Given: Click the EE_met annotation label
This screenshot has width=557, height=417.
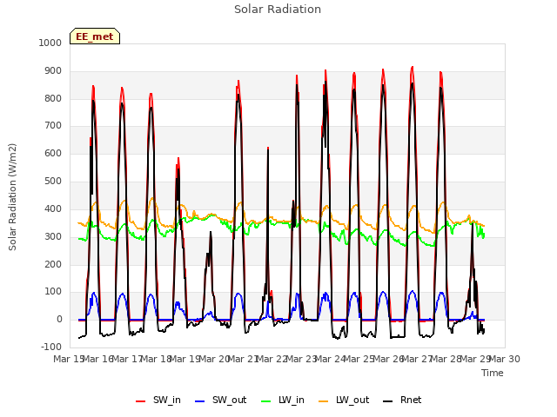Looking at the screenshot, I should coord(95,36).
